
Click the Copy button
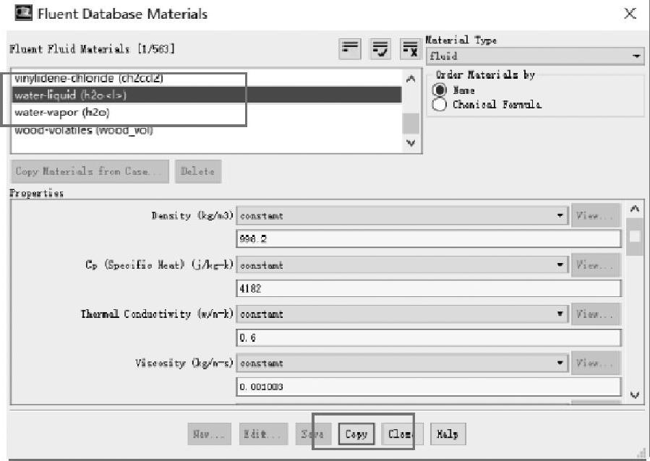356,434
